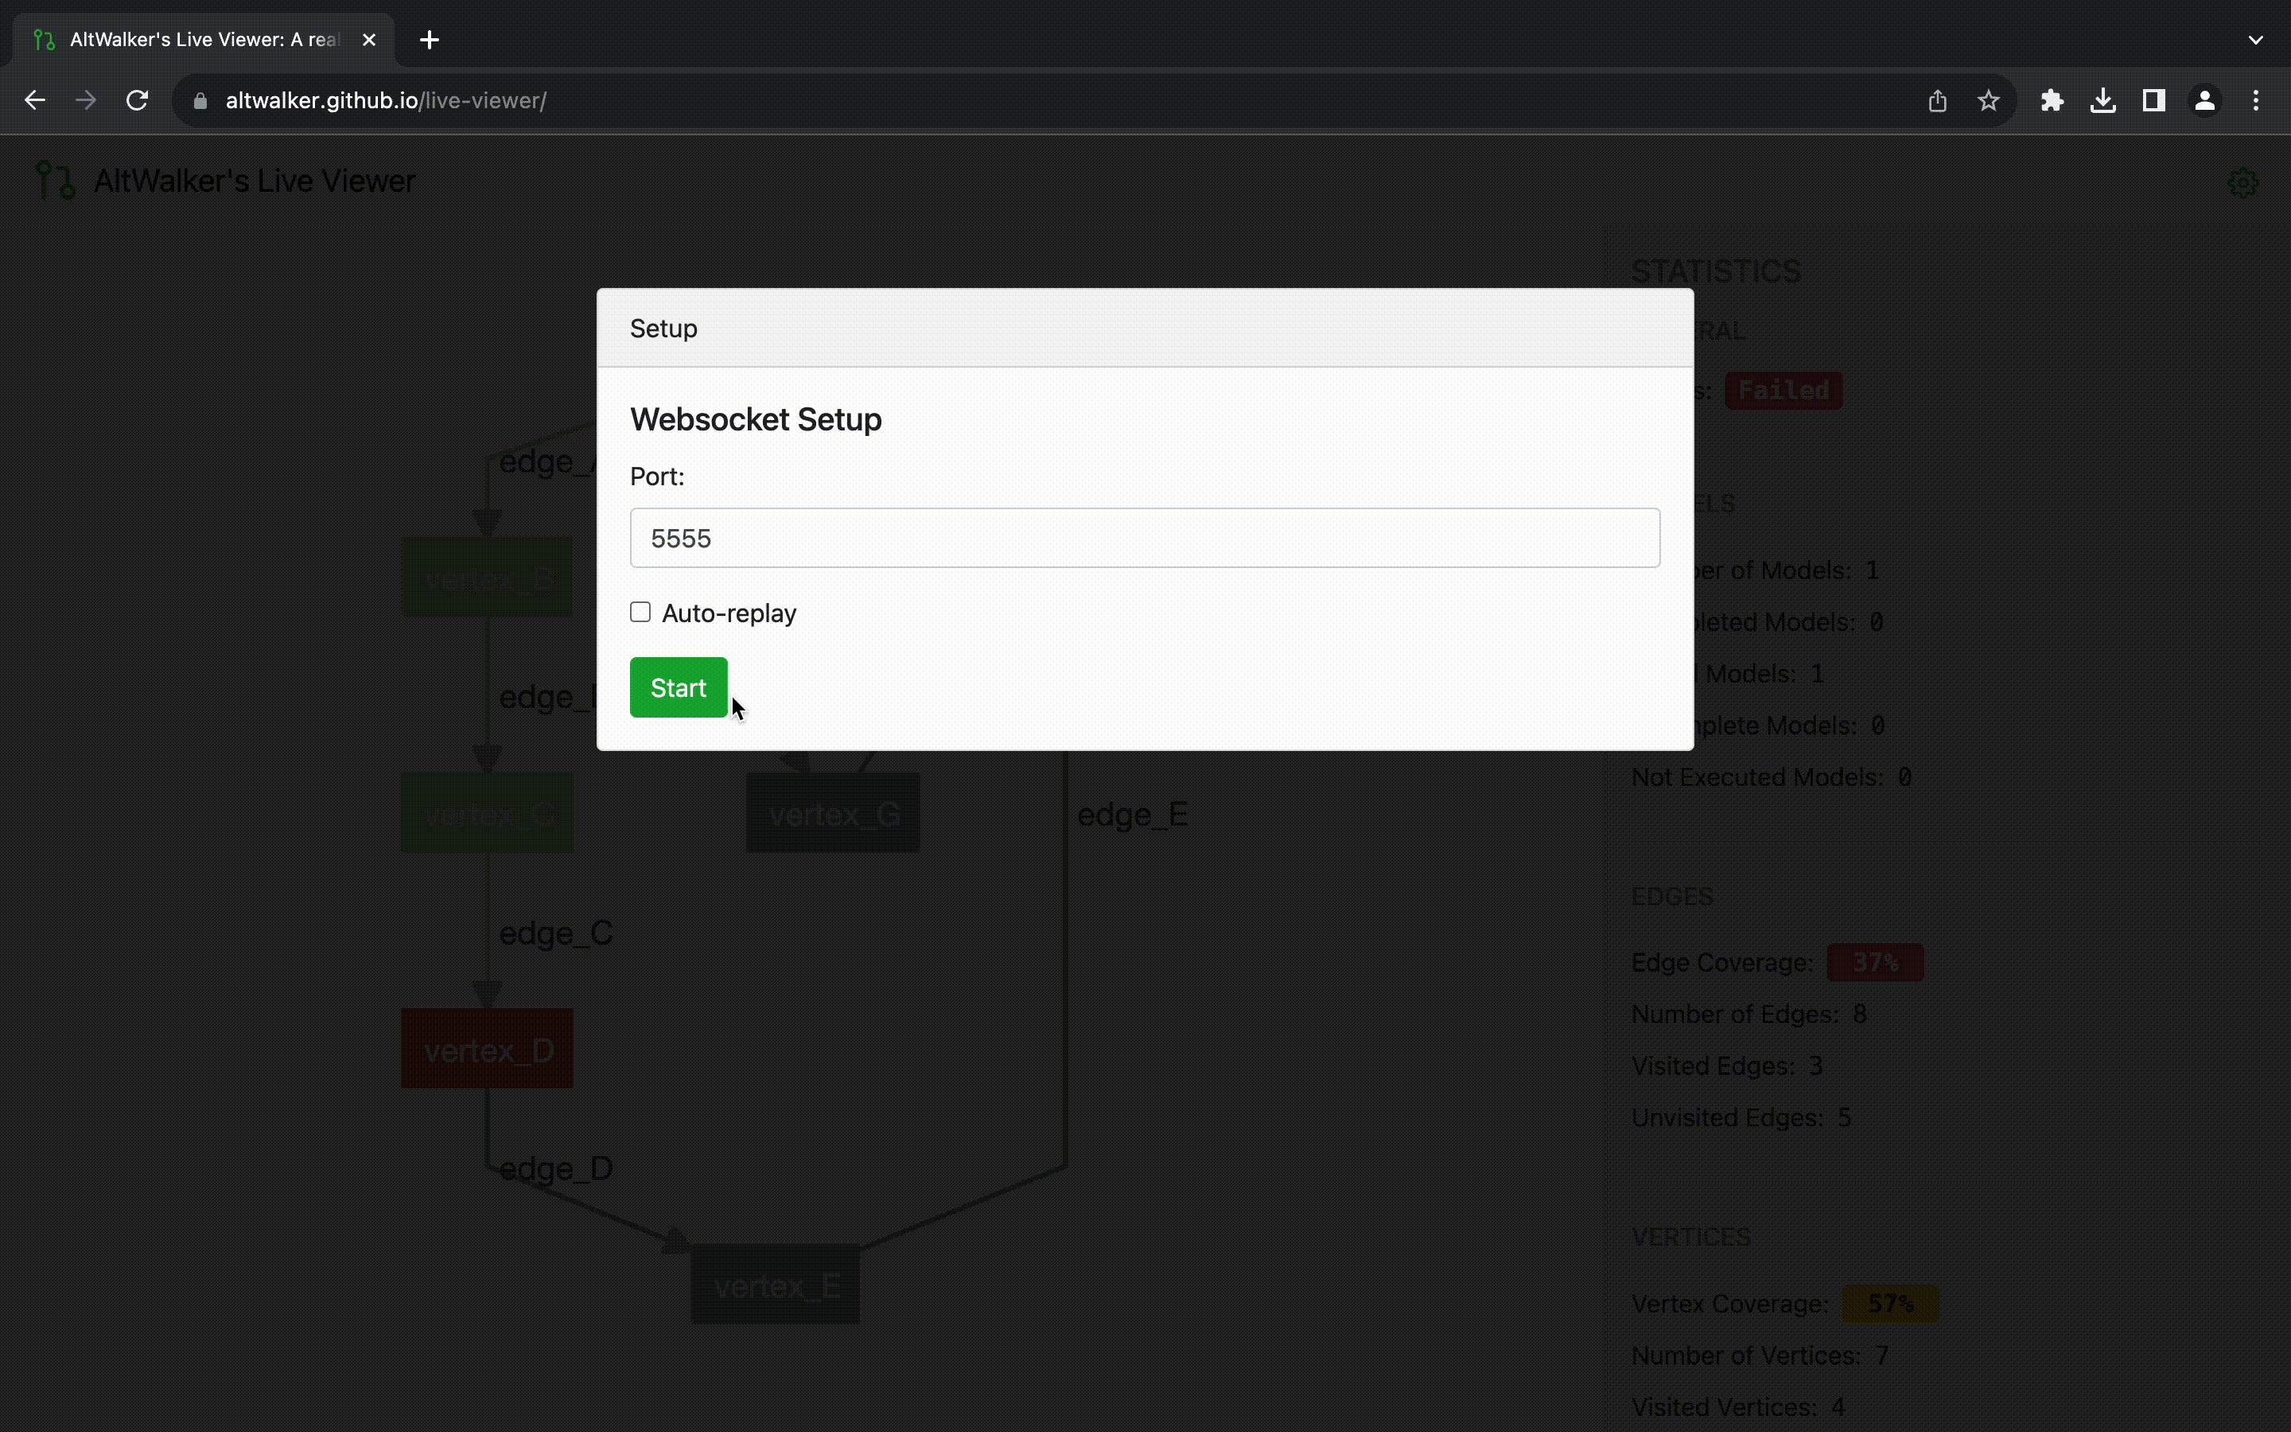Screen dimensions: 2291x1432
Task: Click the padlock icon in the address bar
Action: (200, 99)
